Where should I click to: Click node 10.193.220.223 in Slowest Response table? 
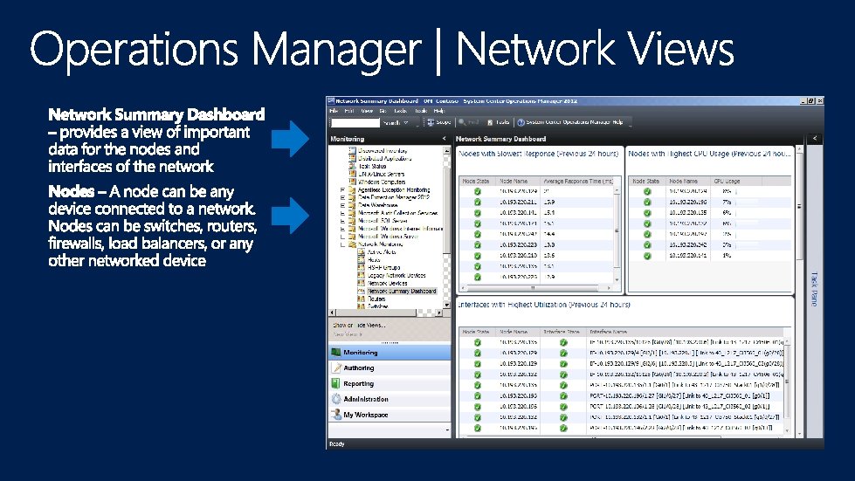point(518,244)
